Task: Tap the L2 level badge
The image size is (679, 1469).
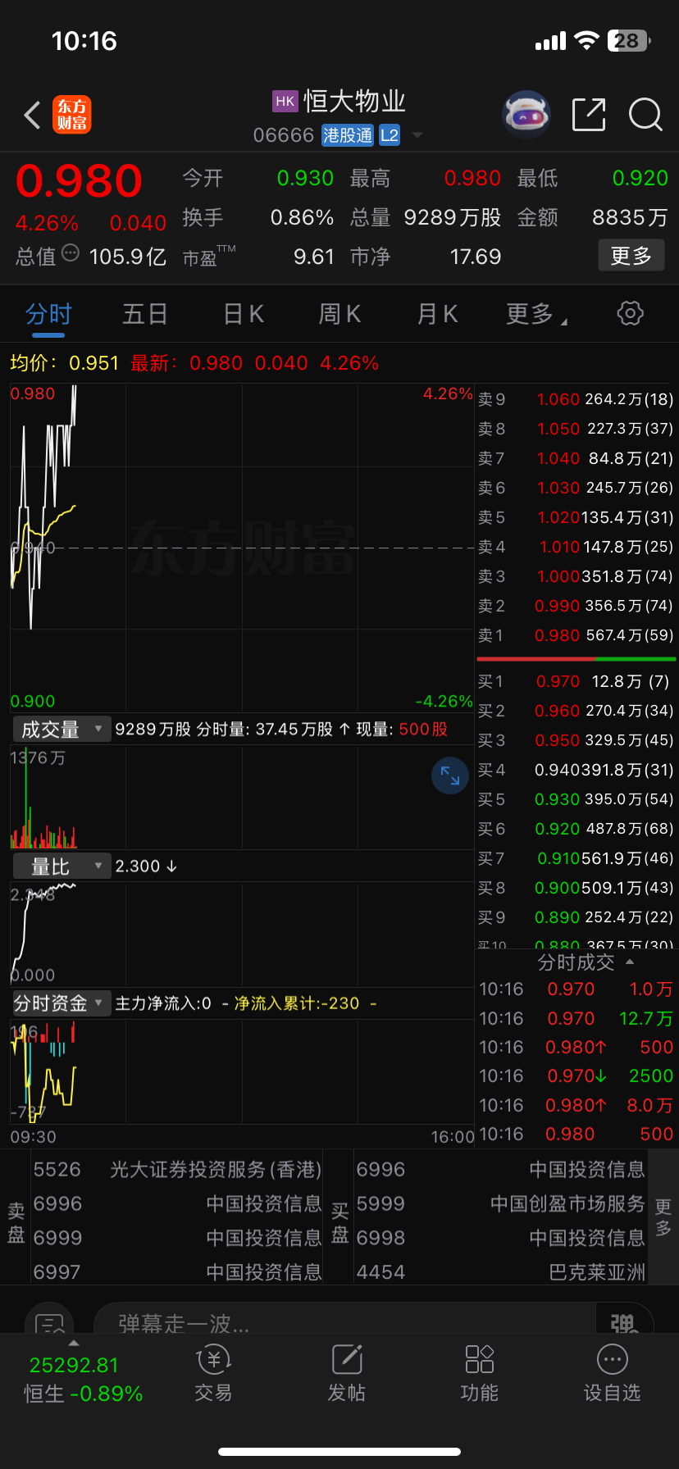Action: (390, 135)
